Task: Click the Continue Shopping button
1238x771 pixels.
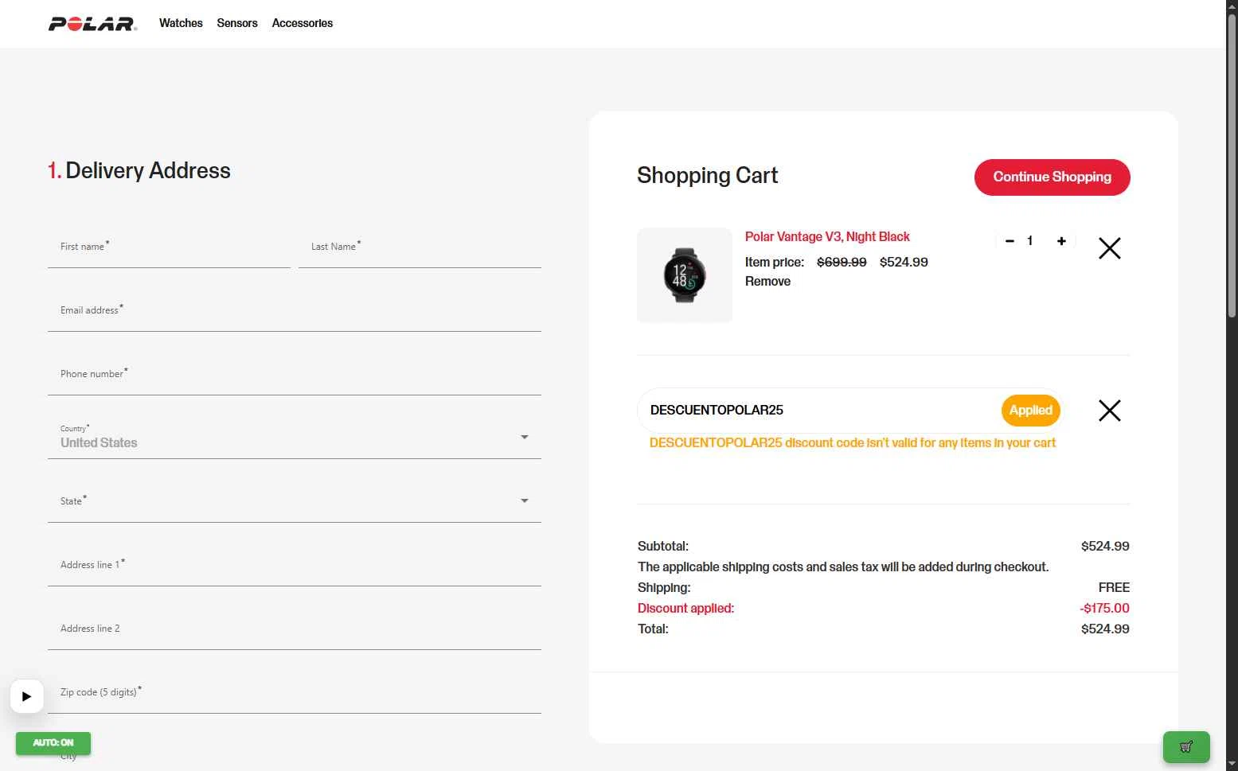Action: point(1052,177)
